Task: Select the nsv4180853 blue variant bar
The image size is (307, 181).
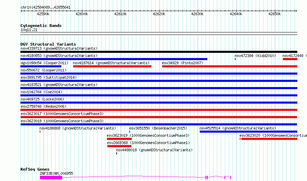Action: click(114, 59)
